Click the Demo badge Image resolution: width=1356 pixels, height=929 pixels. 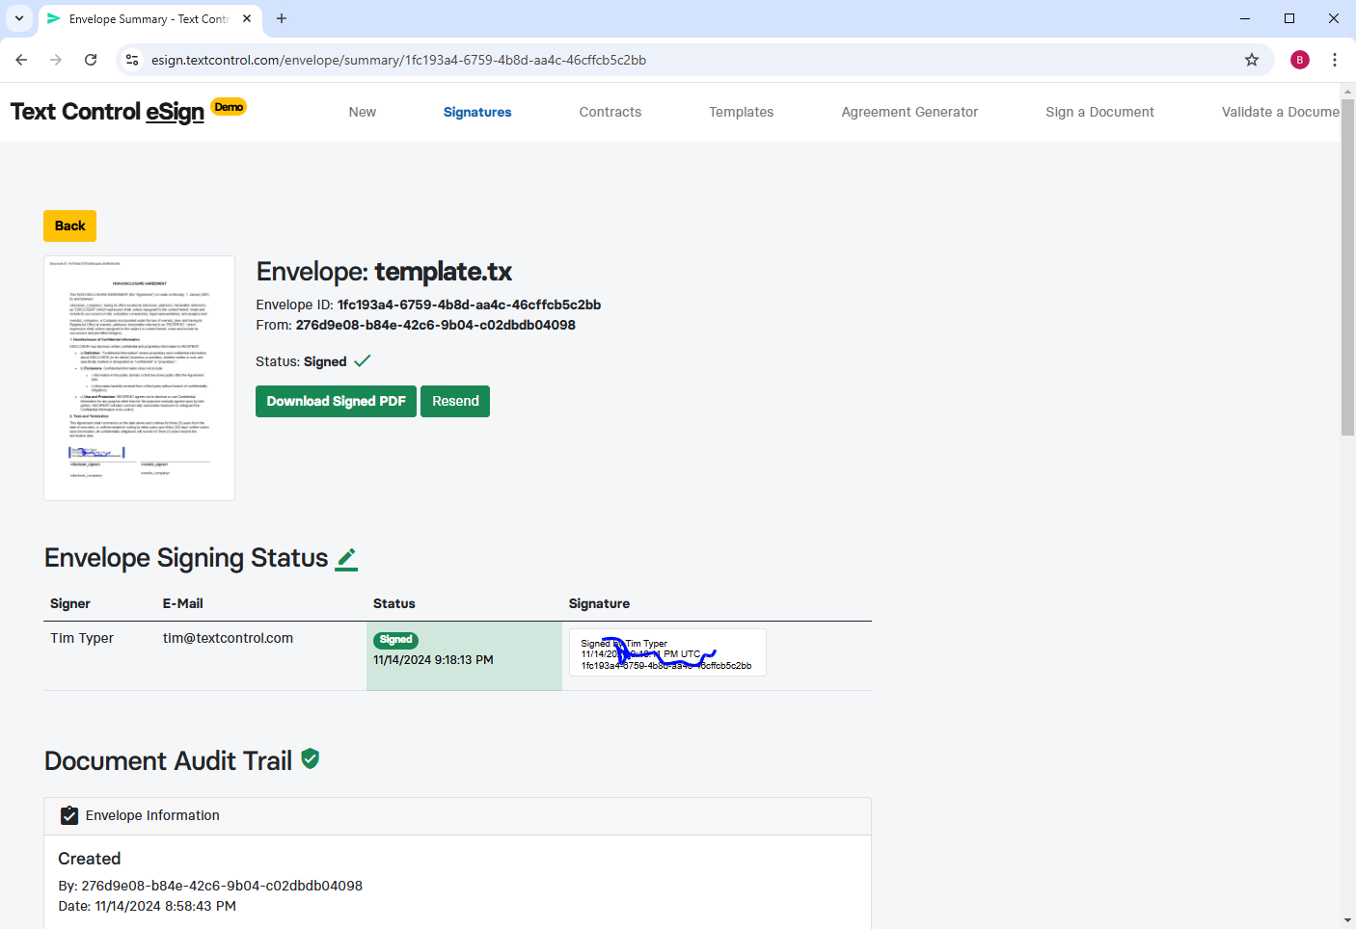(229, 107)
